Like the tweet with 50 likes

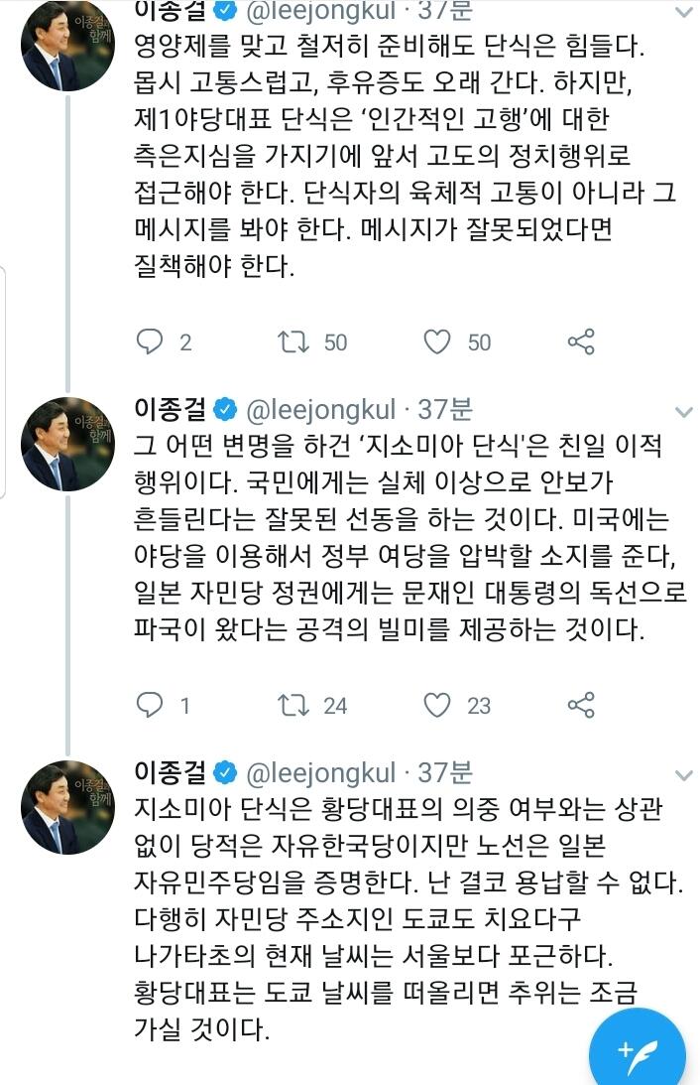[x=437, y=342]
